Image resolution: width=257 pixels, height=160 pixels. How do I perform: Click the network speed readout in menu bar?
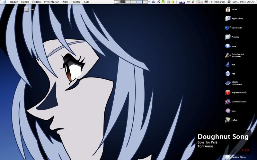(199, 2)
